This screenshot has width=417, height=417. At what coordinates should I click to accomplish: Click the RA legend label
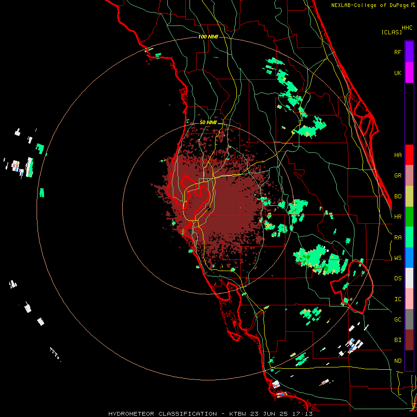coord(398,238)
